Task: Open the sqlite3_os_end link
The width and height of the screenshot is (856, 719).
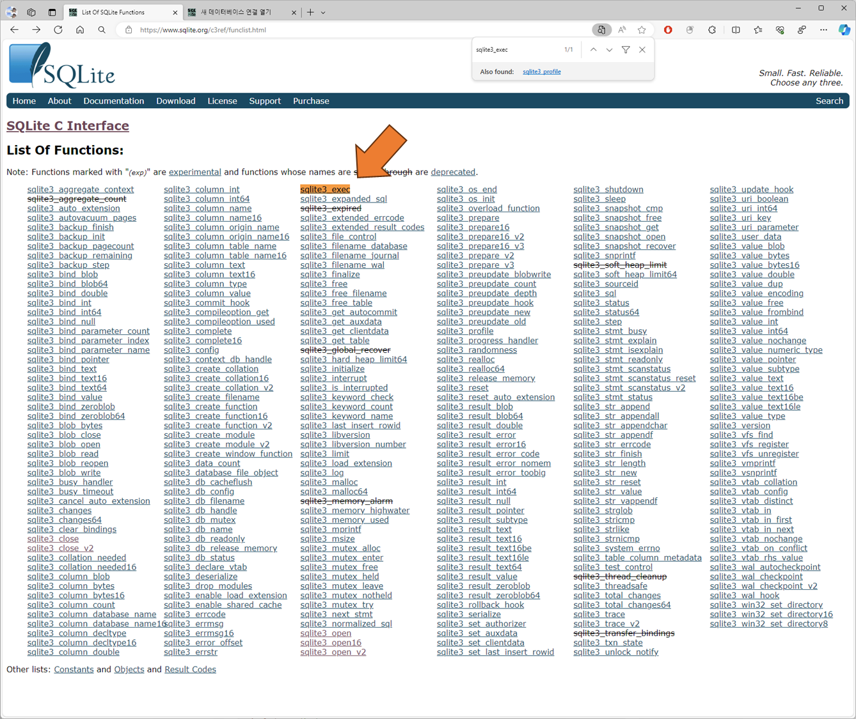Action: 466,189
